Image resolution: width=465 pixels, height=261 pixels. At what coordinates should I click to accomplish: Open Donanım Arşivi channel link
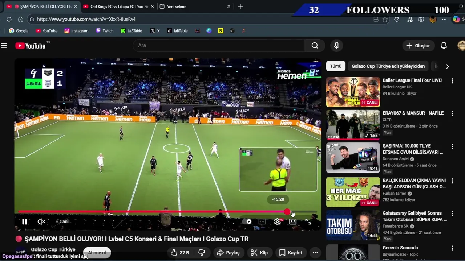pyautogui.click(x=396, y=159)
